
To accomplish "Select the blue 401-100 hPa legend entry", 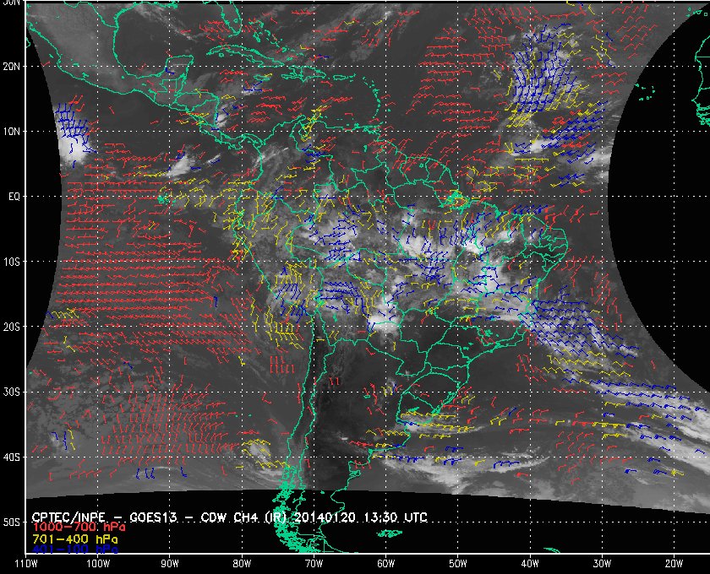I will pyautogui.click(x=75, y=550).
